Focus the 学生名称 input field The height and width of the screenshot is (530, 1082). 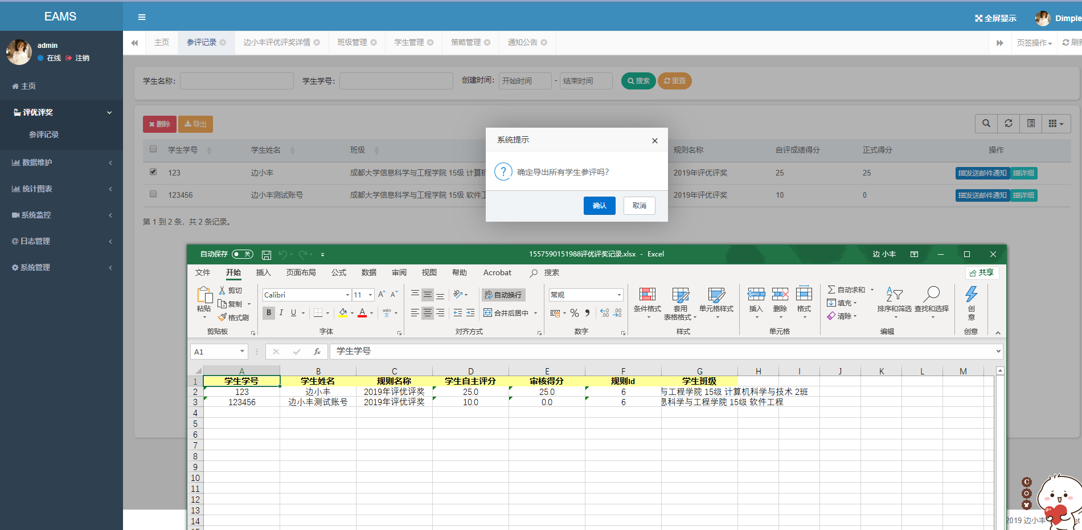[x=237, y=81]
